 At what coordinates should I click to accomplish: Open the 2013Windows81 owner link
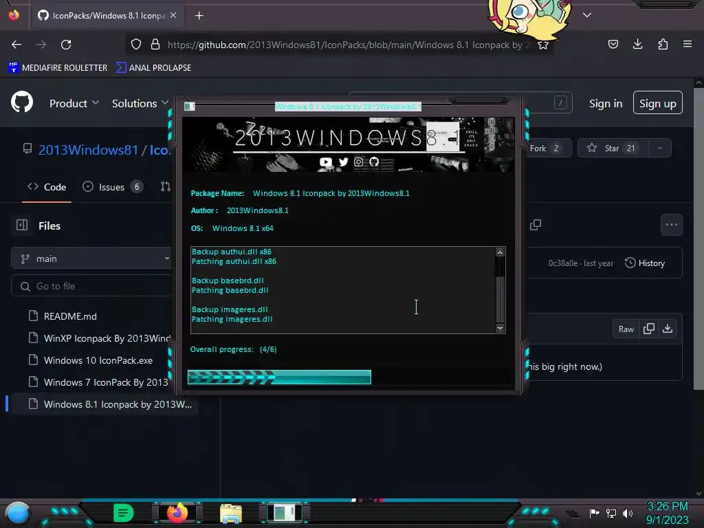pyautogui.click(x=89, y=149)
